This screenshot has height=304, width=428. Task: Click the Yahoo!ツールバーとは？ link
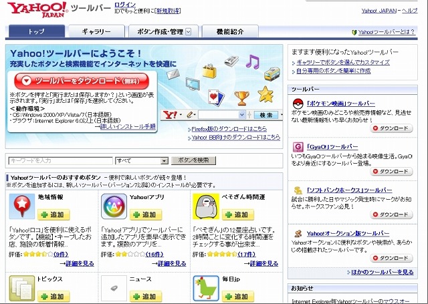(x=387, y=32)
